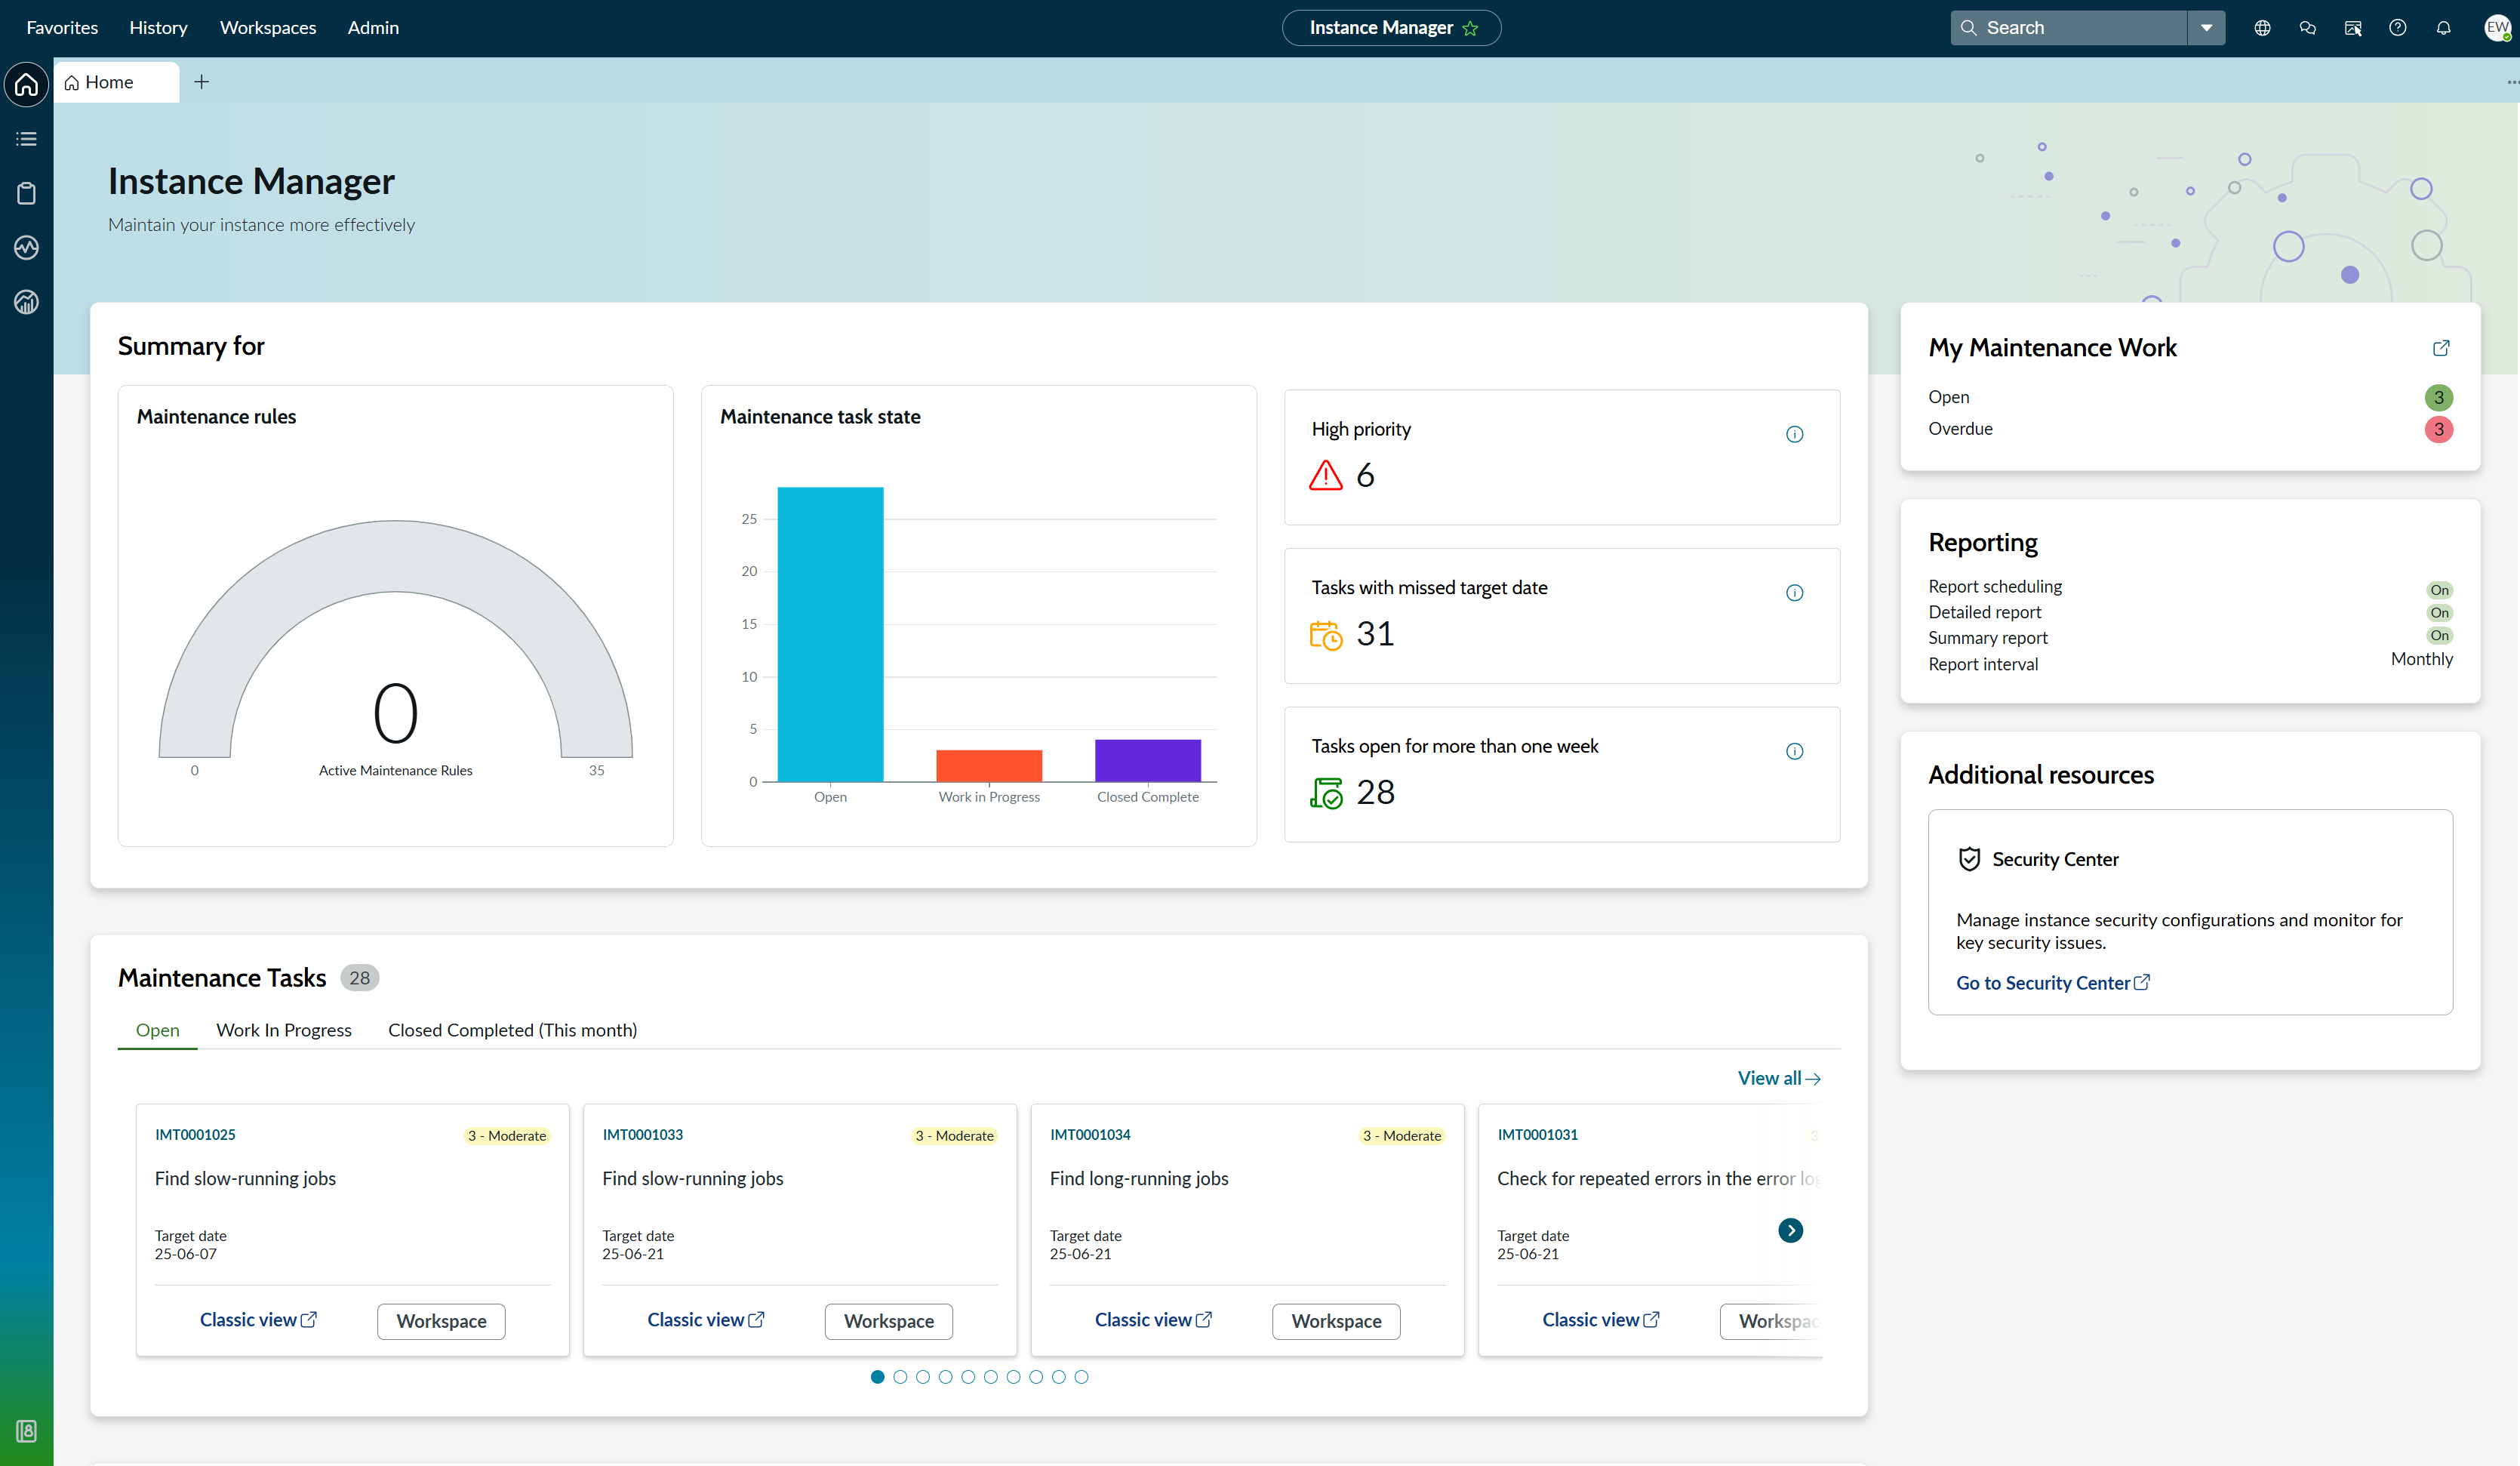Open the clipboard tasks sidebar icon
This screenshot has width=2520, height=1466.
27,193
